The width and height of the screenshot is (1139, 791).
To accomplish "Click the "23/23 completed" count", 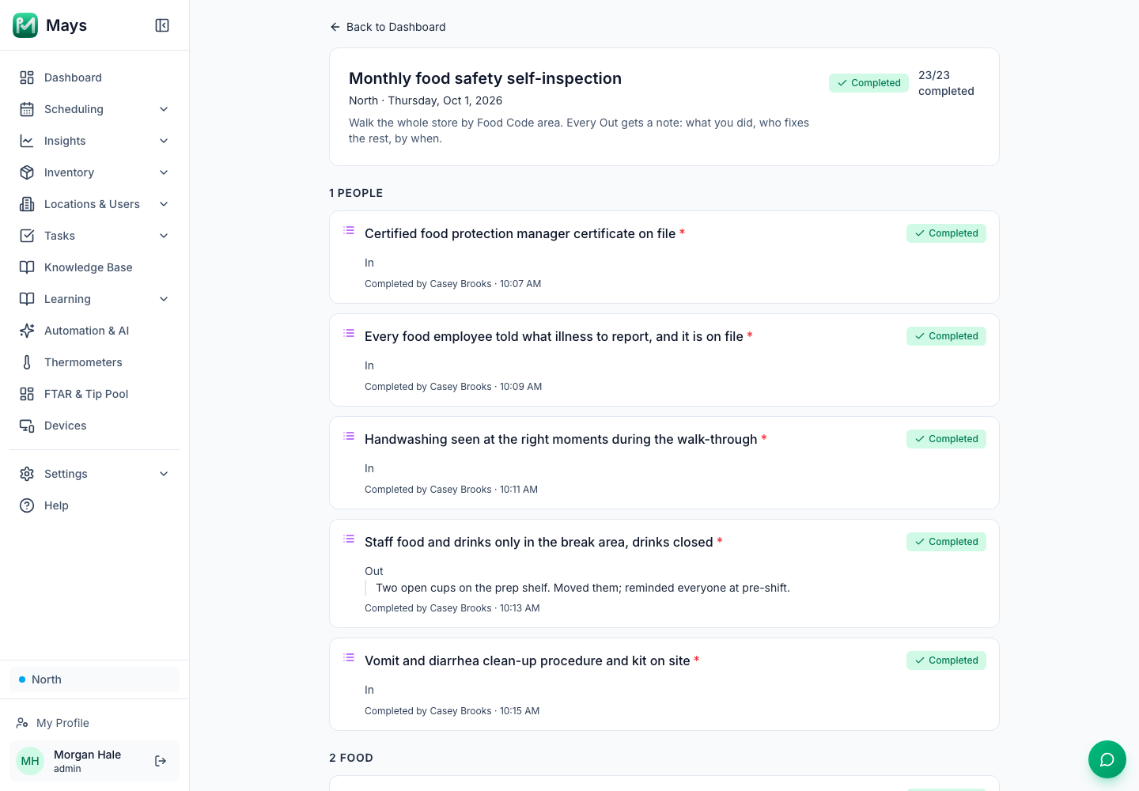I will [x=946, y=83].
